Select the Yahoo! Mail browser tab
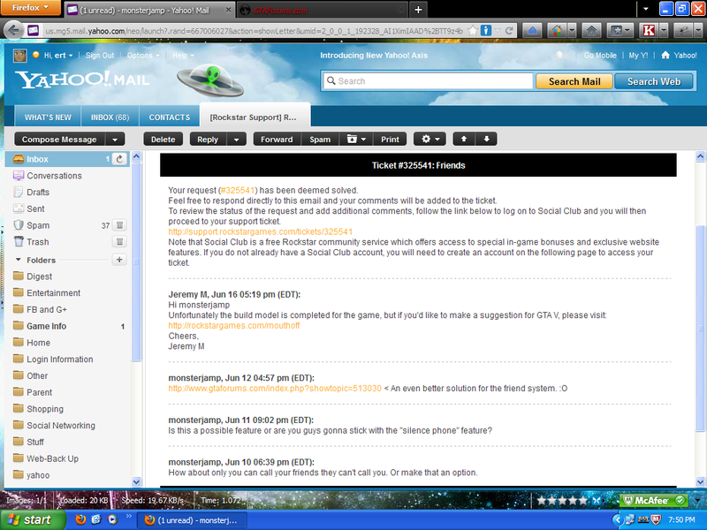 coord(144,10)
